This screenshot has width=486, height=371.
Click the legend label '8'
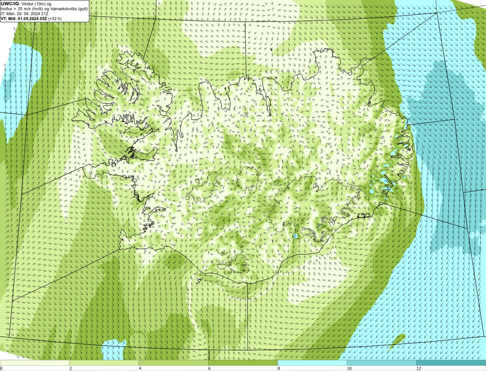click(279, 368)
